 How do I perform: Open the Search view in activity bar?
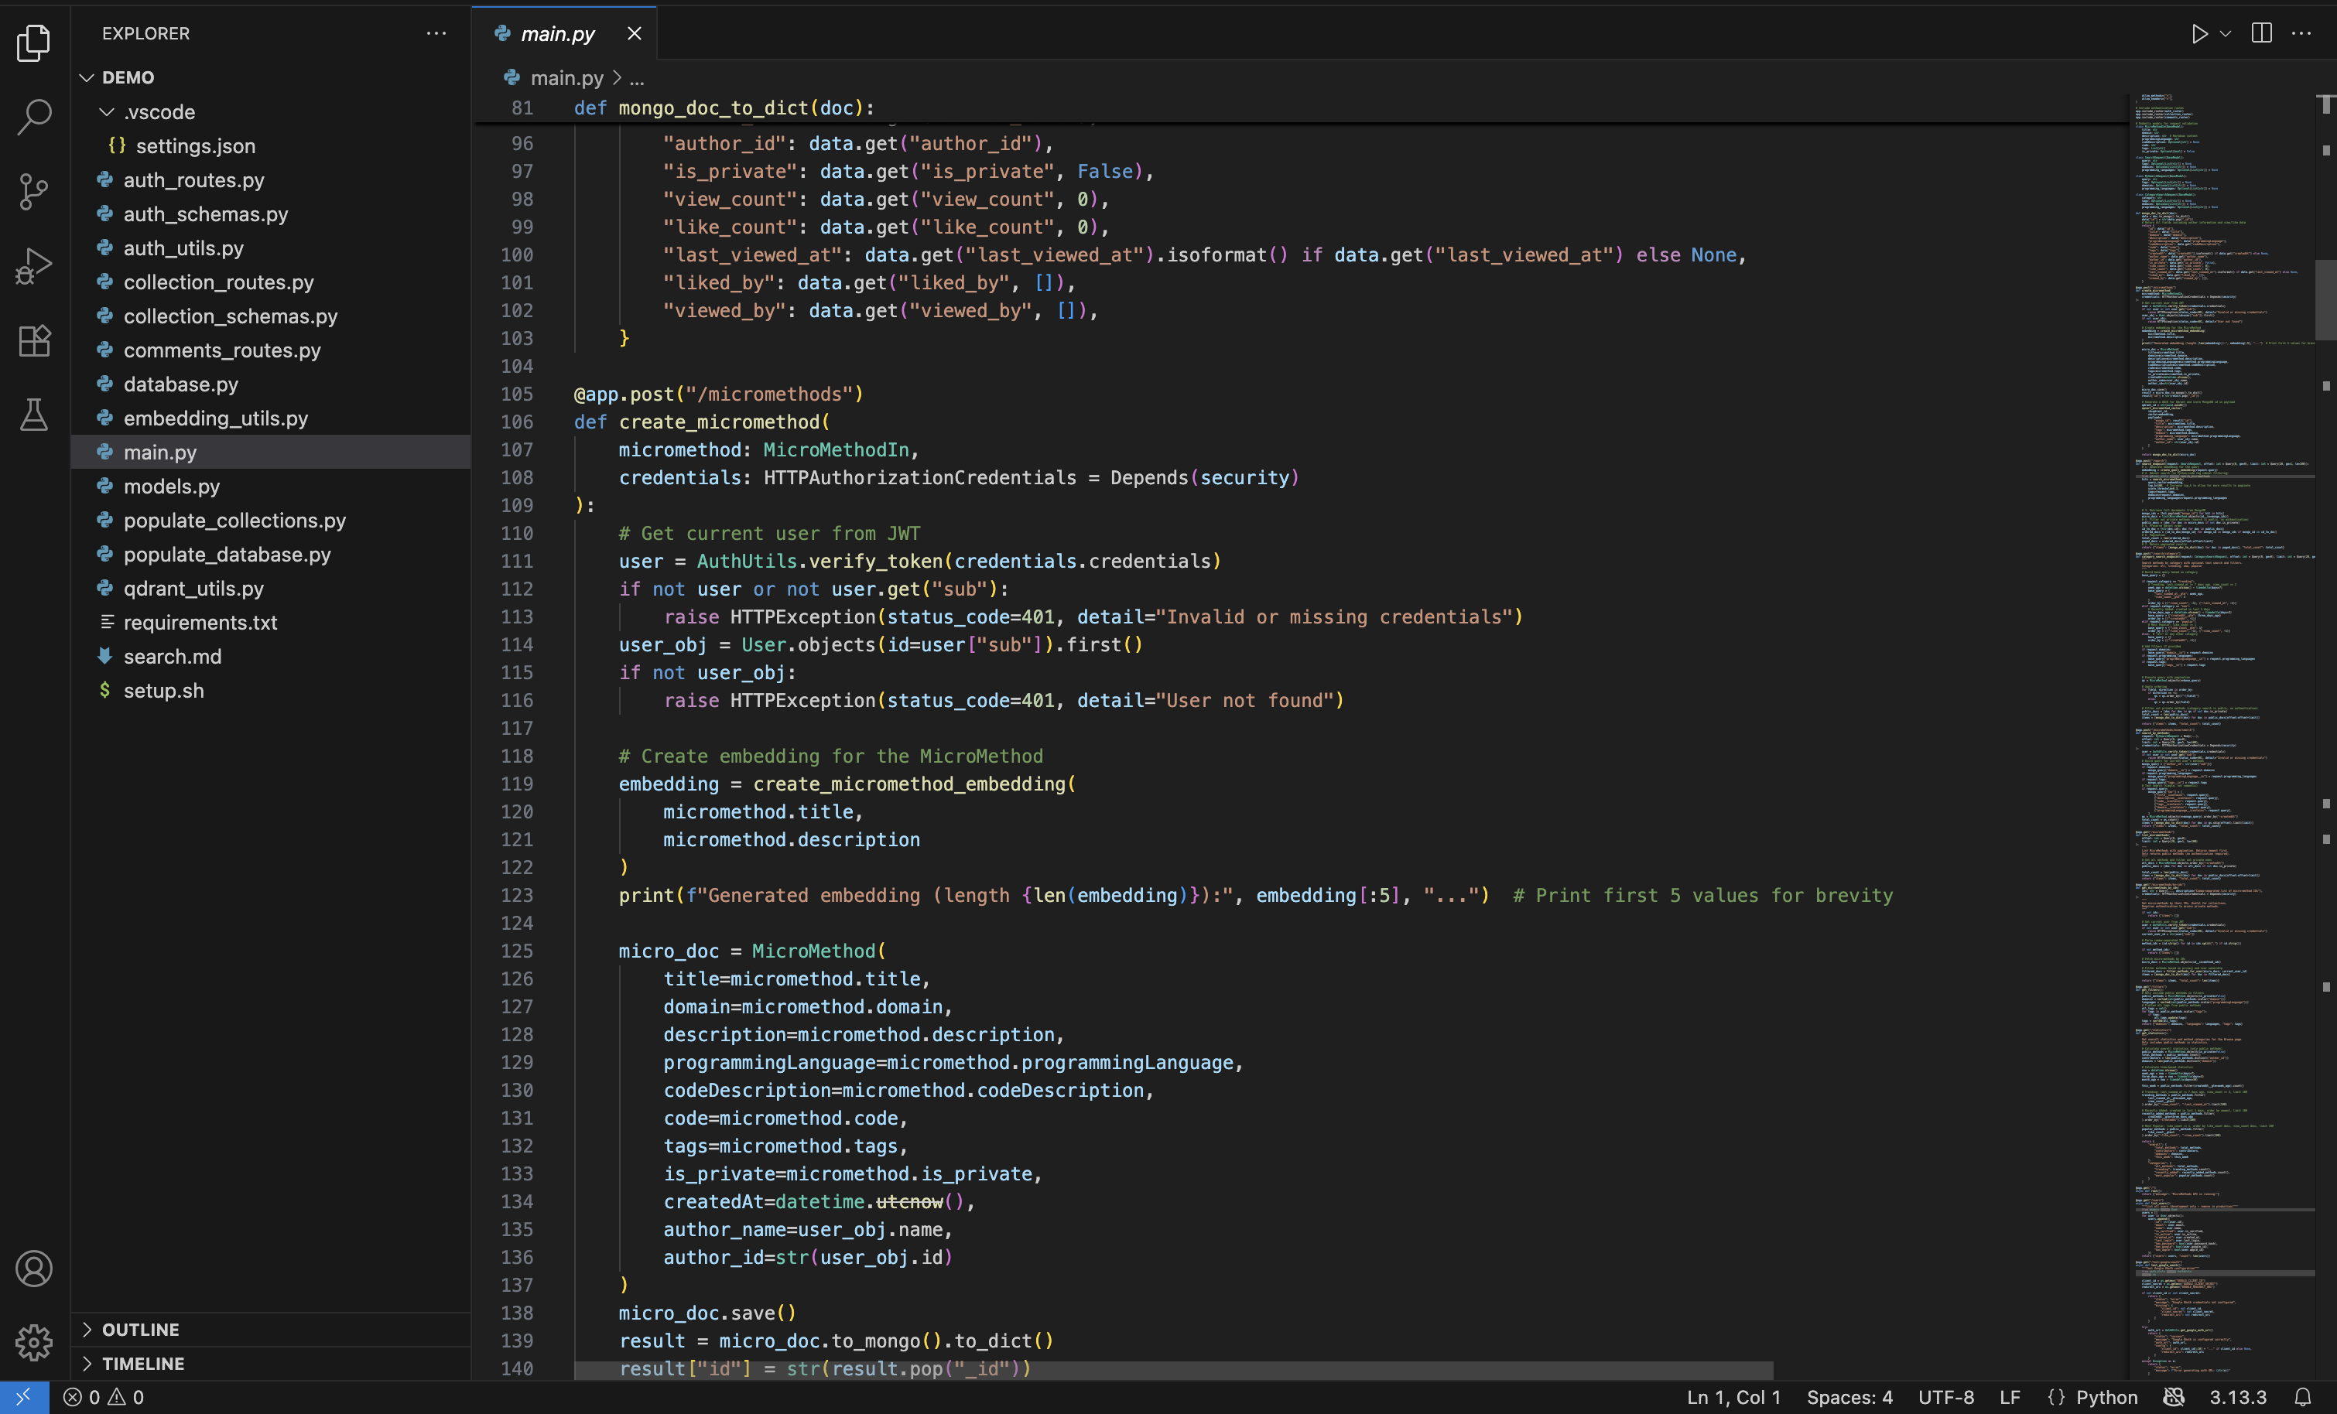[x=34, y=118]
